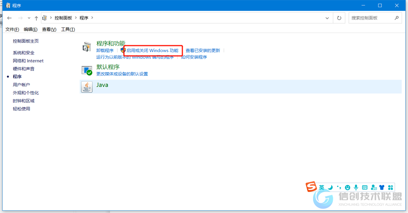Open the Java heading link
The width and height of the screenshot is (408, 213).
[102, 85]
